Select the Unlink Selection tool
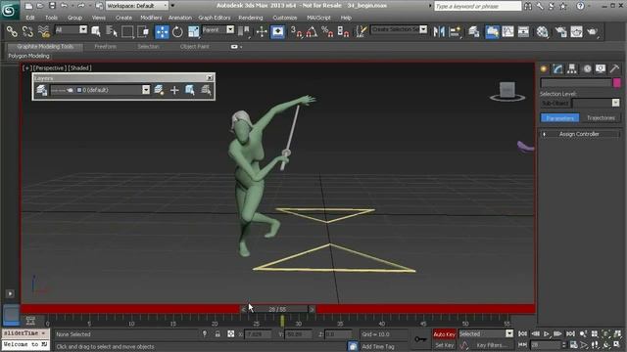The image size is (627, 352). point(27,31)
